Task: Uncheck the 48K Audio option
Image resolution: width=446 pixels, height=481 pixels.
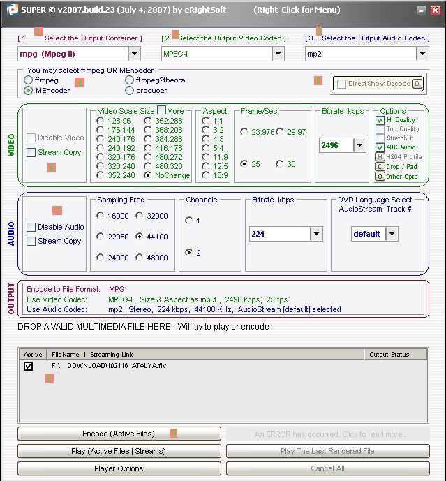Action: coord(380,147)
